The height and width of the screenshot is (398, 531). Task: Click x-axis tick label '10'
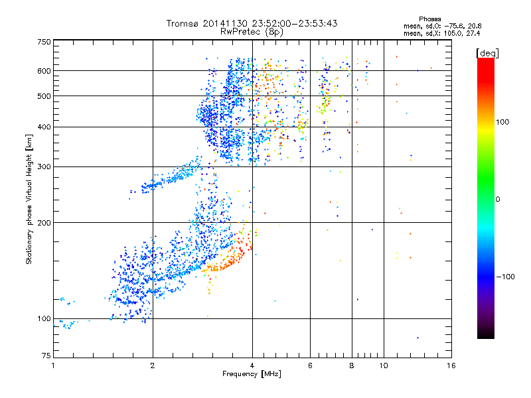point(384,365)
